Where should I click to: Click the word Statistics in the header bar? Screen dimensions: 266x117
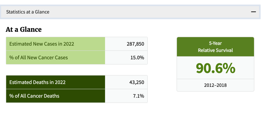tap(16, 12)
